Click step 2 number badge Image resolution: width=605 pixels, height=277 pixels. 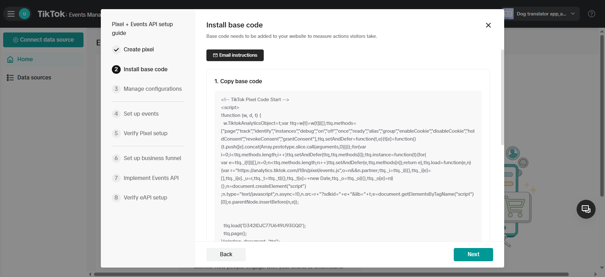tap(116, 69)
